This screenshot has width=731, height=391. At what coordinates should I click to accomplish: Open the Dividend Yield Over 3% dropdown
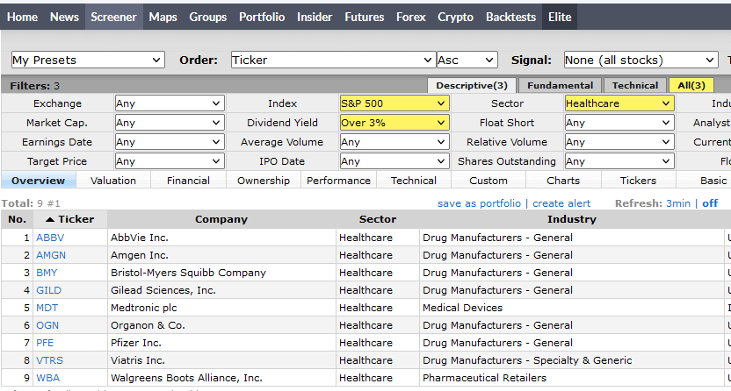394,123
